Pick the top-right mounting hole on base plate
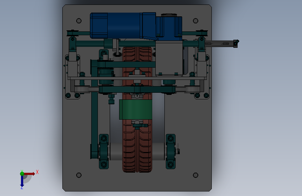This screenshot has width=302, height=196. (195, 21)
